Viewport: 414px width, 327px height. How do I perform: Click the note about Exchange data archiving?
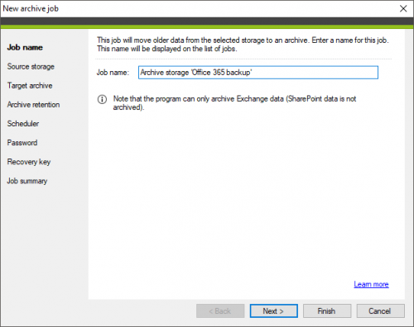[234, 103]
